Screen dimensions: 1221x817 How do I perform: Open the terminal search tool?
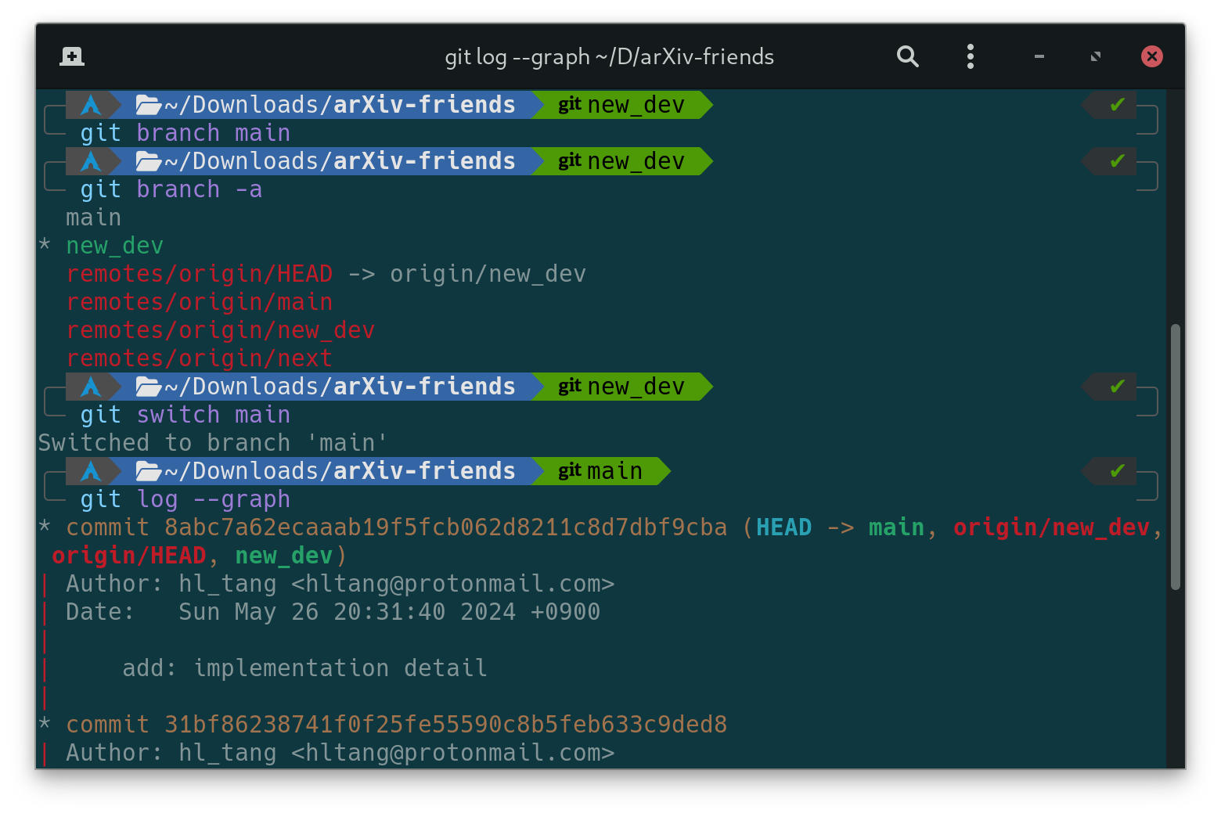[907, 56]
